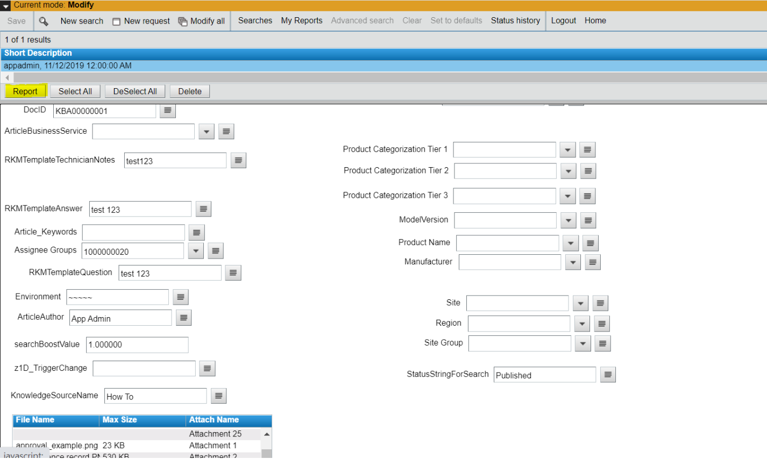767x459 pixels.
Task: Open Product Categorization Tier 2 editor icon
Action: tap(588, 171)
